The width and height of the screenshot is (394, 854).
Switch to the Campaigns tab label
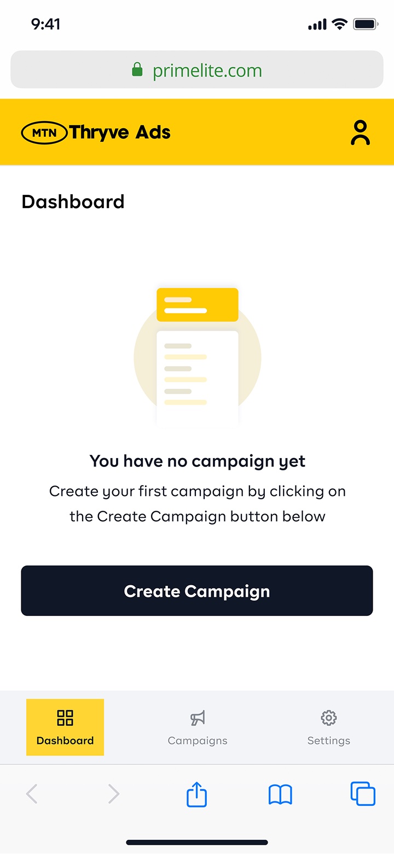[198, 741]
